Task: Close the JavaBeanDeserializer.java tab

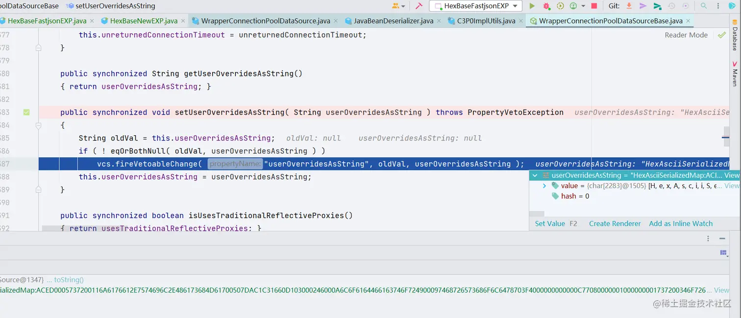Action: (439, 21)
